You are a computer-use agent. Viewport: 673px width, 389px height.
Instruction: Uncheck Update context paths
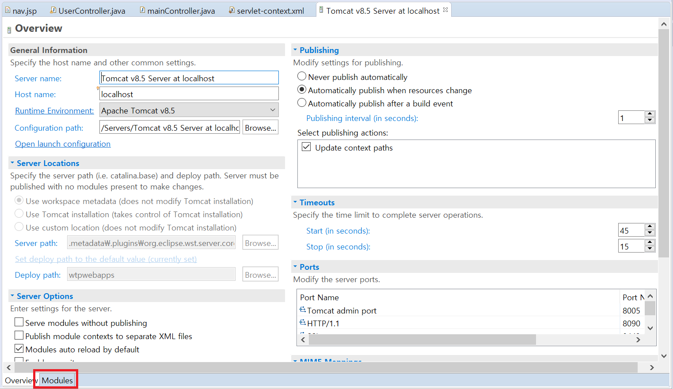coord(306,147)
